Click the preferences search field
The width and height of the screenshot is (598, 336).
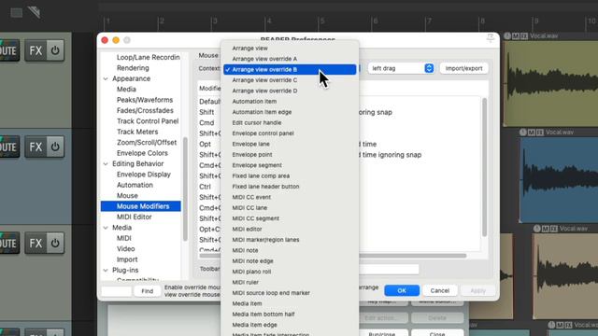pyautogui.click(x=116, y=291)
